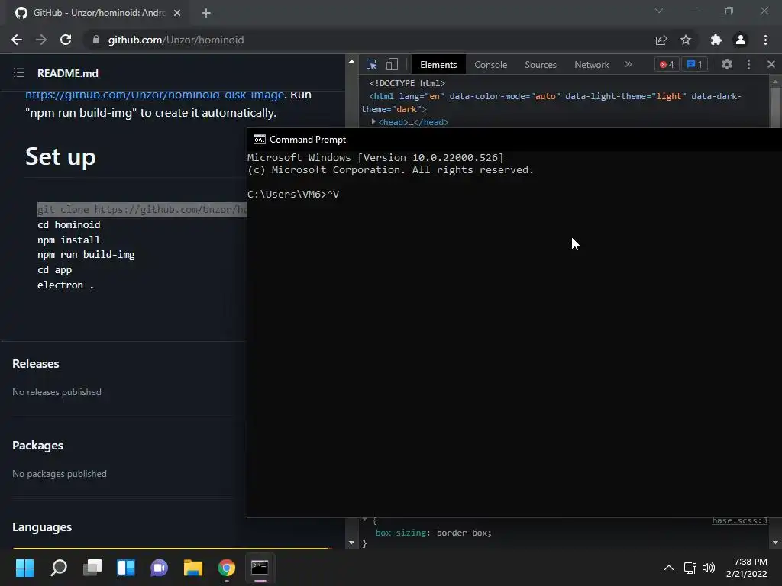782x586 pixels.
Task: Open the Network tab in DevTools
Action: [x=592, y=65]
